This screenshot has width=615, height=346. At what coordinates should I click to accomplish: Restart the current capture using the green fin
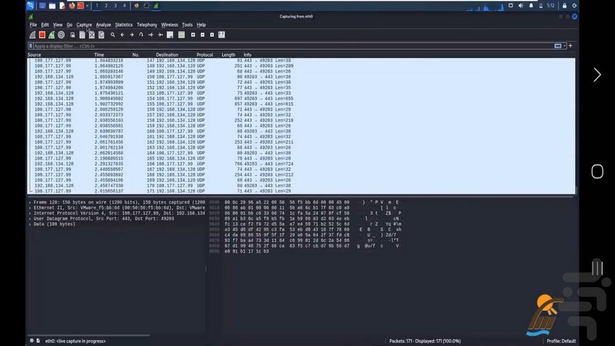tap(52, 35)
